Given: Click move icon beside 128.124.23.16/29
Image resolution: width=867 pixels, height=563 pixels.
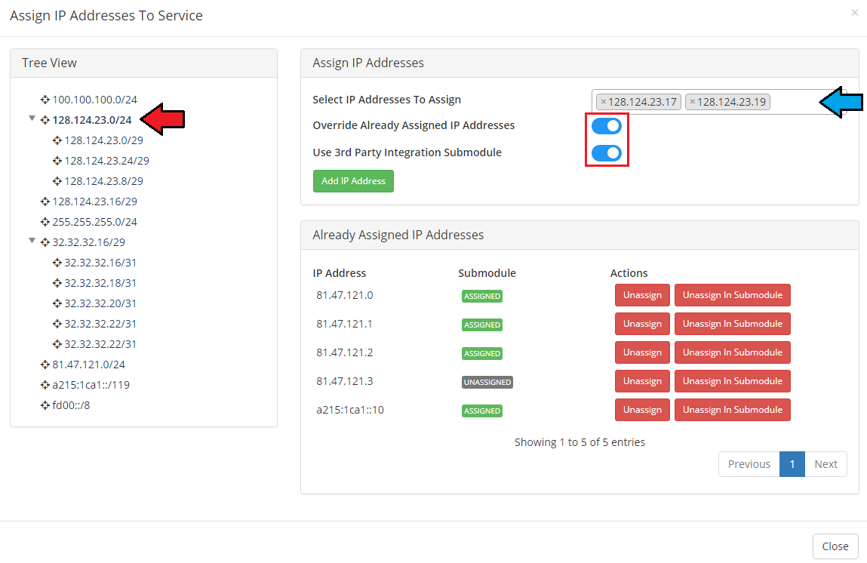Looking at the screenshot, I should point(45,202).
